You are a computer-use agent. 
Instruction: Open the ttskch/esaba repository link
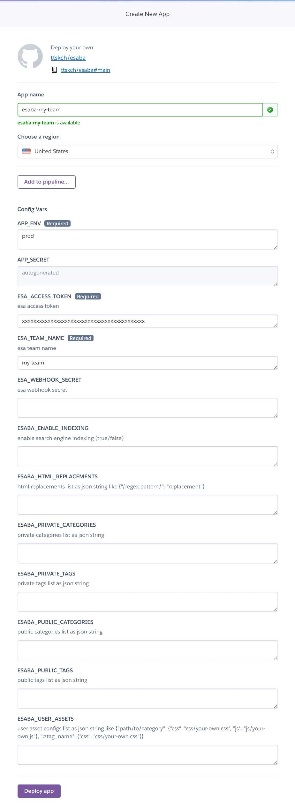coord(68,58)
